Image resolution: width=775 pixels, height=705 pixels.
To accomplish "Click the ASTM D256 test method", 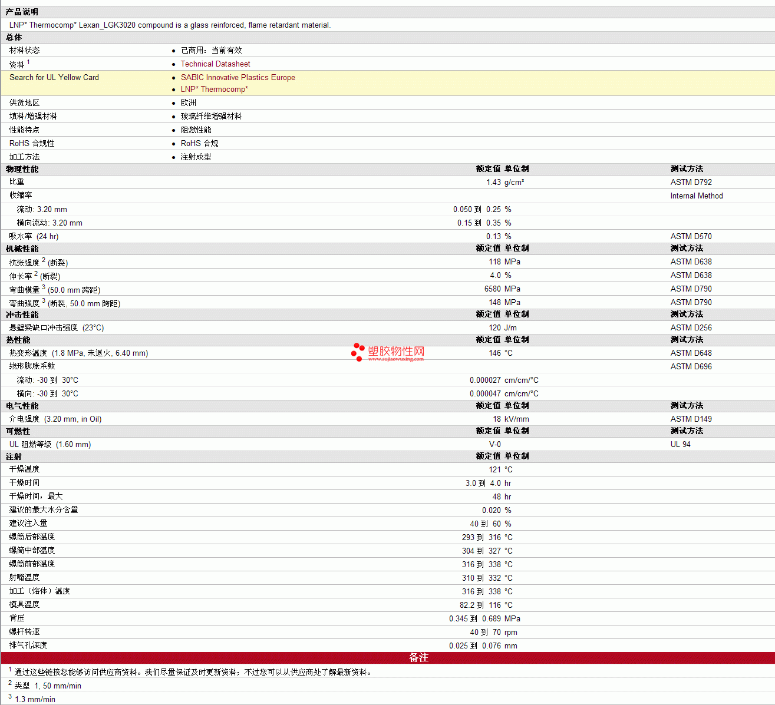I will click(691, 327).
